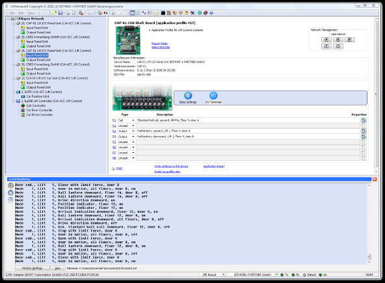This screenshot has width=385, height=283.
Task: Open the ? help menu
Action: tap(38, 13)
